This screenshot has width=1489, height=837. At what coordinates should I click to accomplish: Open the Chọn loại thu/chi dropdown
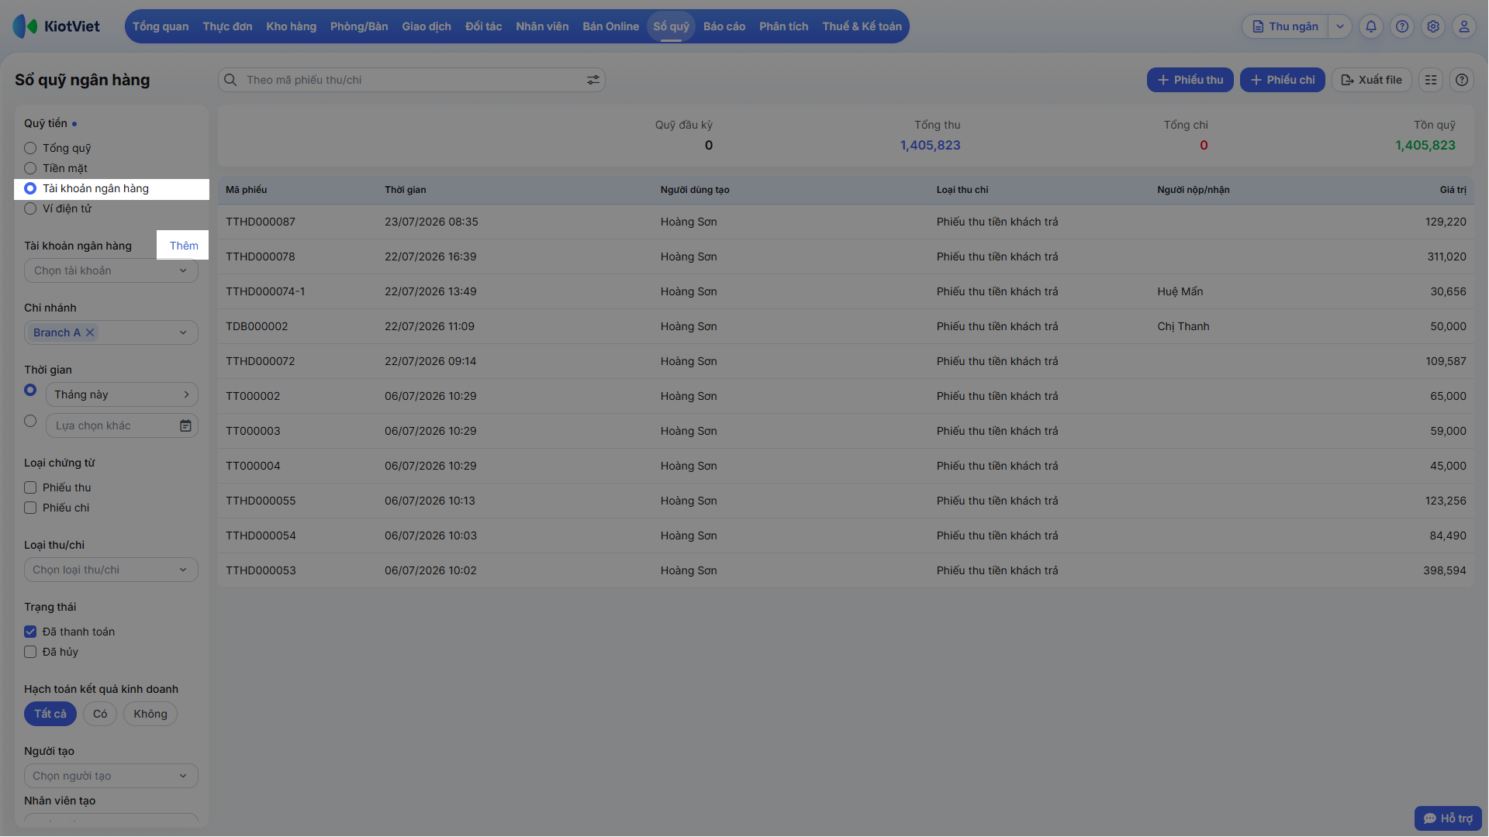coord(111,570)
